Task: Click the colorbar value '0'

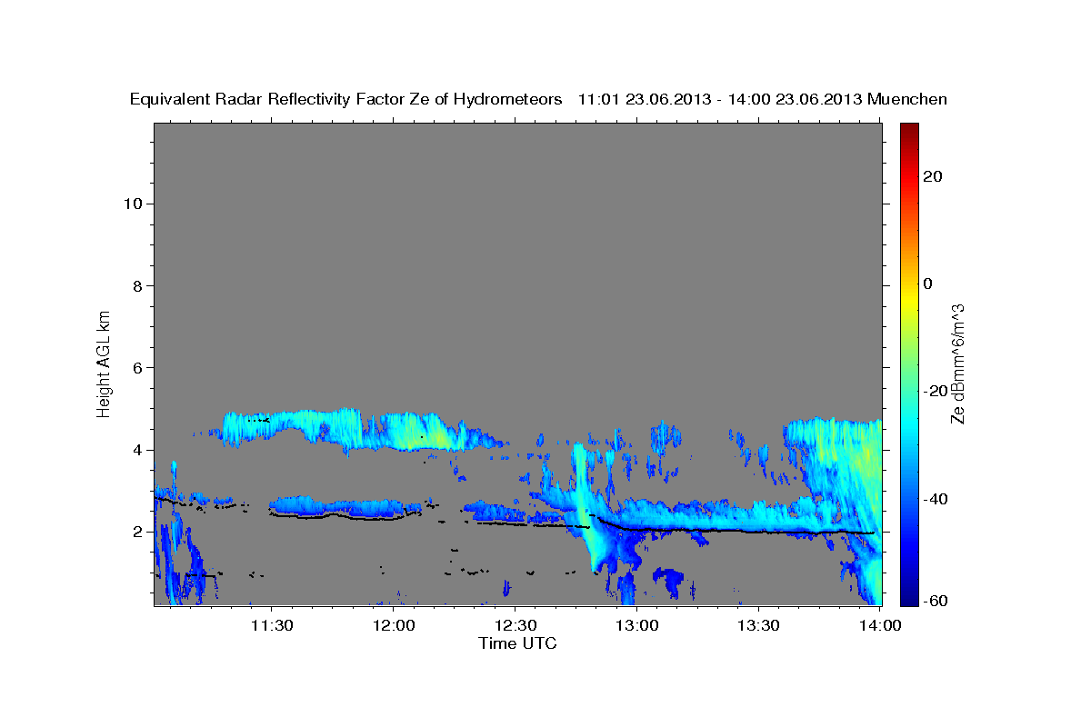Action: [x=928, y=284]
